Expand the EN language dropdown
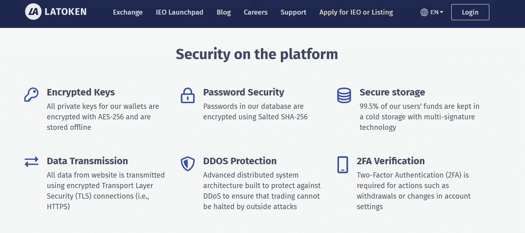This screenshot has height=233, width=525. tap(437, 12)
